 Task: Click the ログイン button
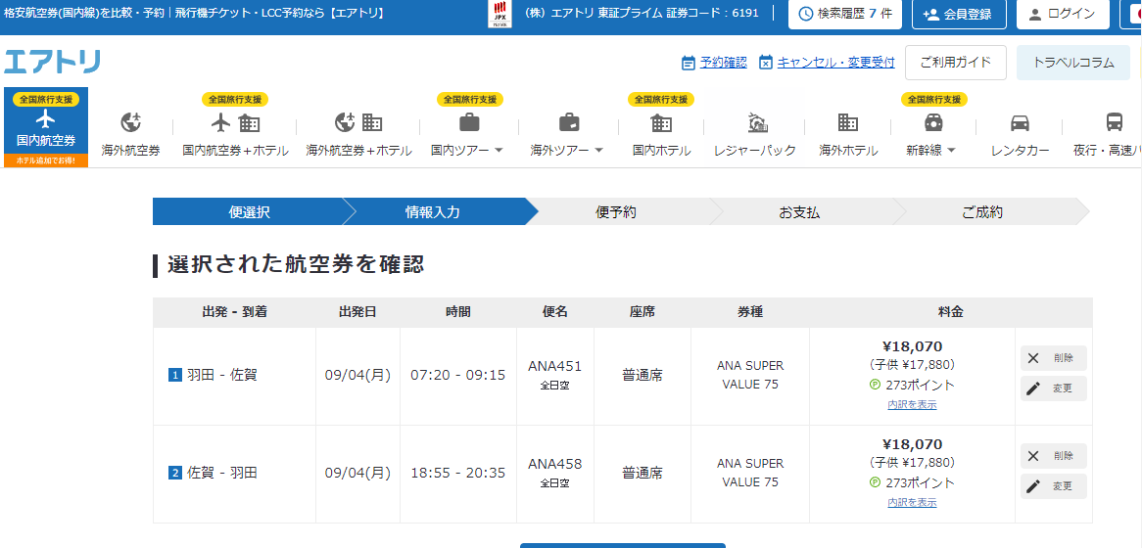point(1063,14)
